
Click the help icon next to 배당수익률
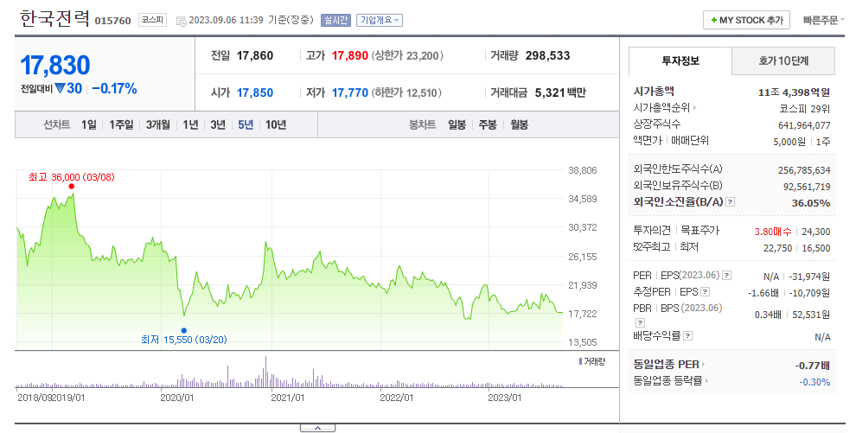(688, 336)
